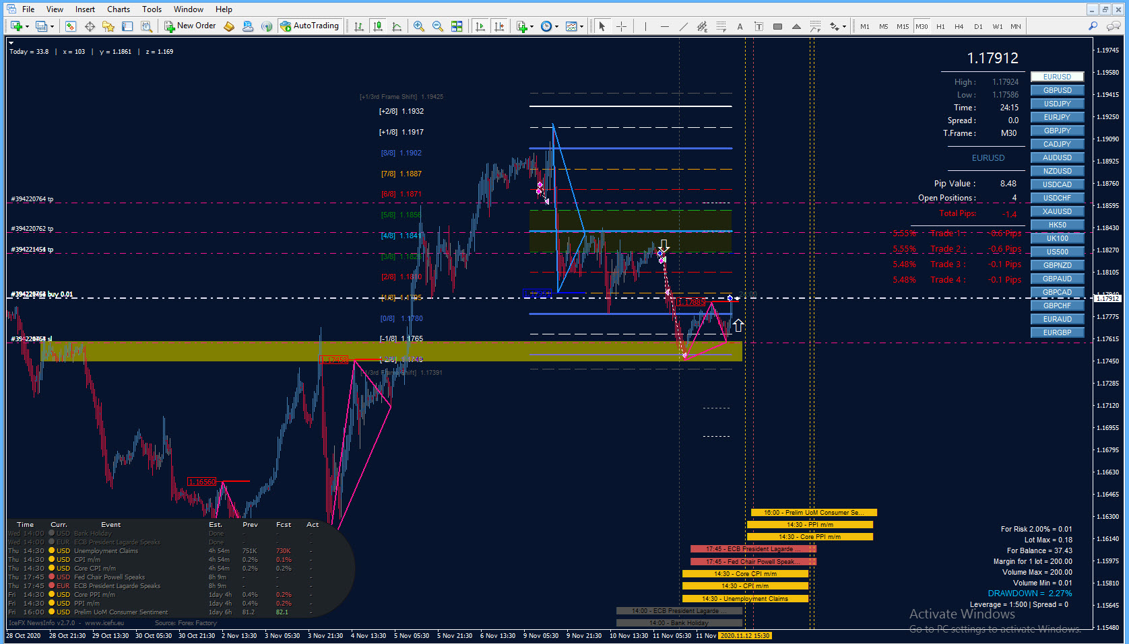1129x644 pixels.
Task: Open the tile windows layout icon
Action: pos(457,26)
